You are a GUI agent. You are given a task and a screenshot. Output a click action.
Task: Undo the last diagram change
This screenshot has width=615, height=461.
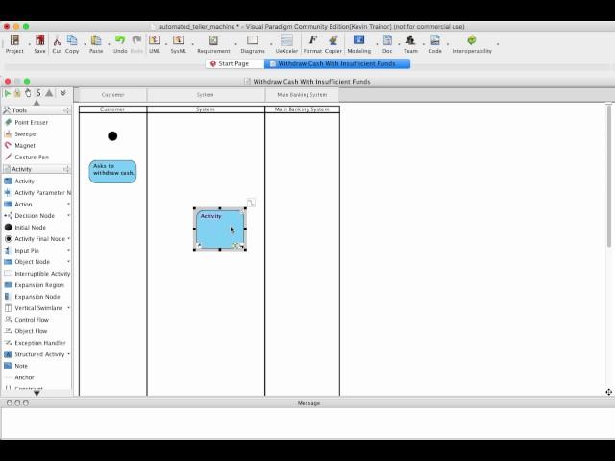(120, 43)
